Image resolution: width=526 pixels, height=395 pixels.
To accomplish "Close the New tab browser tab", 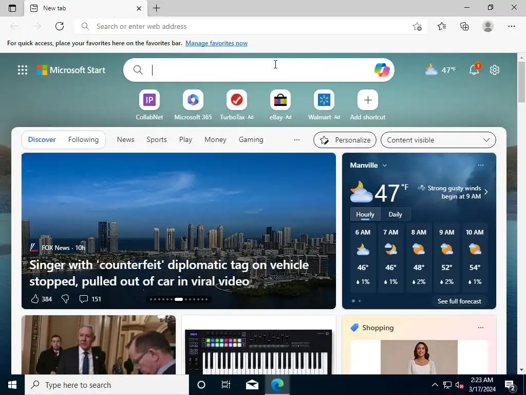I will pyautogui.click(x=139, y=8).
